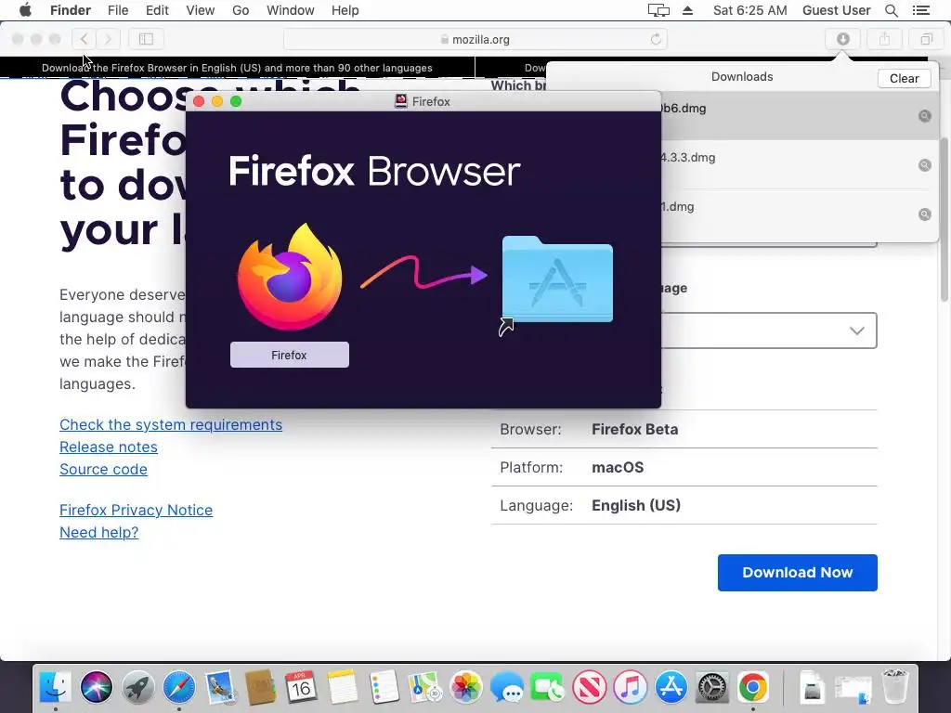
Task: Click the screen mirroring menu bar icon
Action: (x=658, y=10)
